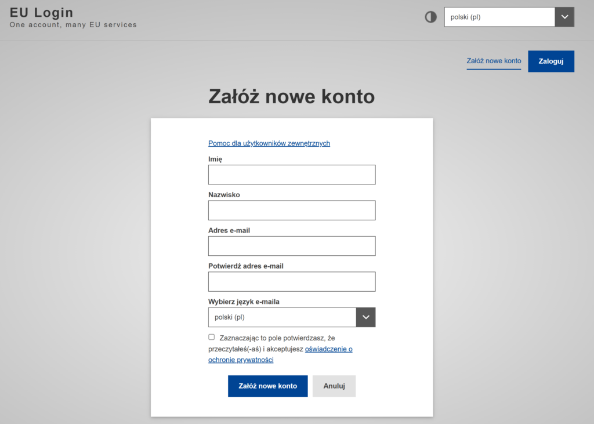Screen dimensions: 594x424
Task: Click the EU Login logo
Action: tap(41, 12)
